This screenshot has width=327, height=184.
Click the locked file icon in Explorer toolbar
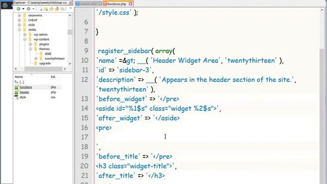41,9
